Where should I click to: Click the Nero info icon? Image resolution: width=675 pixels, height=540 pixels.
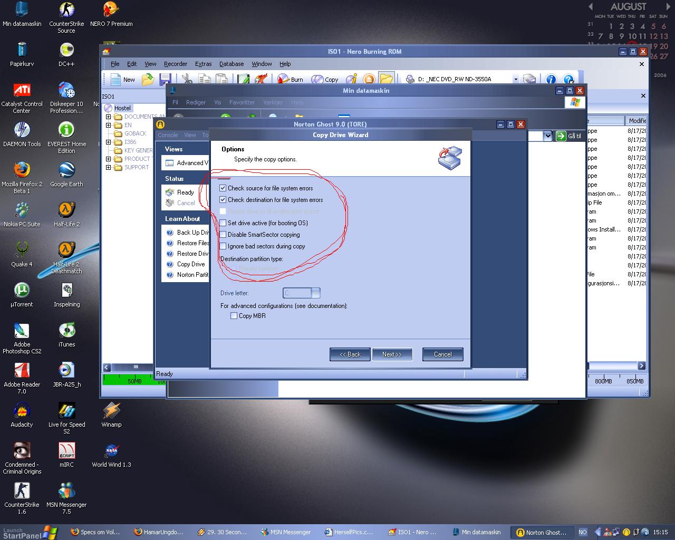coord(551,80)
